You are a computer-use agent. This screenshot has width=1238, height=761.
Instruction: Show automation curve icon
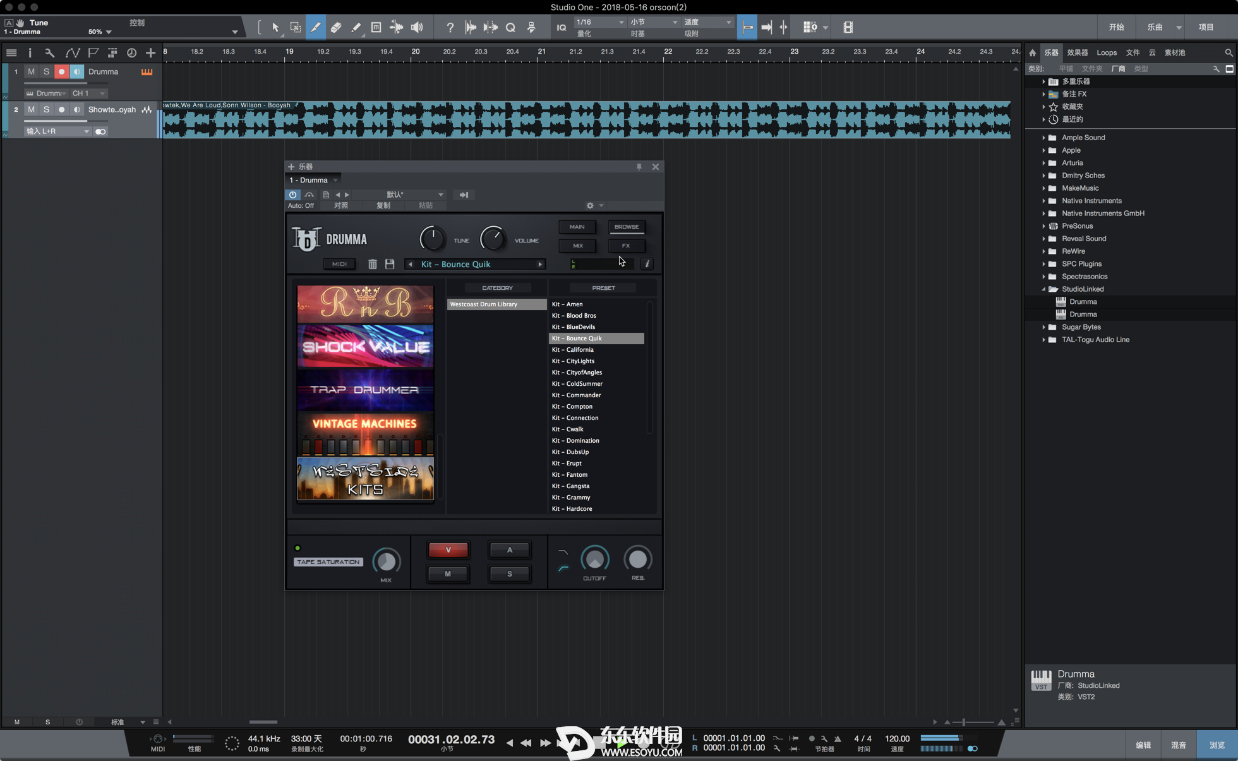click(73, 53)
